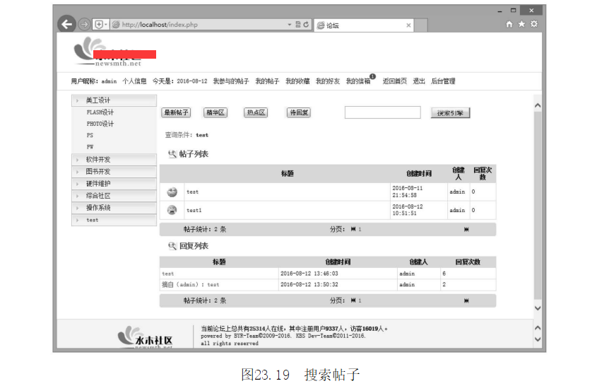Open 我的信箱 in the top menu
Image resolution: width=609 pixels, height=386 pixels.
[x=358, y=81]
